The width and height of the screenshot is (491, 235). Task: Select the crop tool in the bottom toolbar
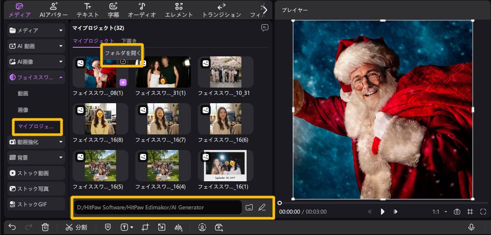tap(146, 227)
